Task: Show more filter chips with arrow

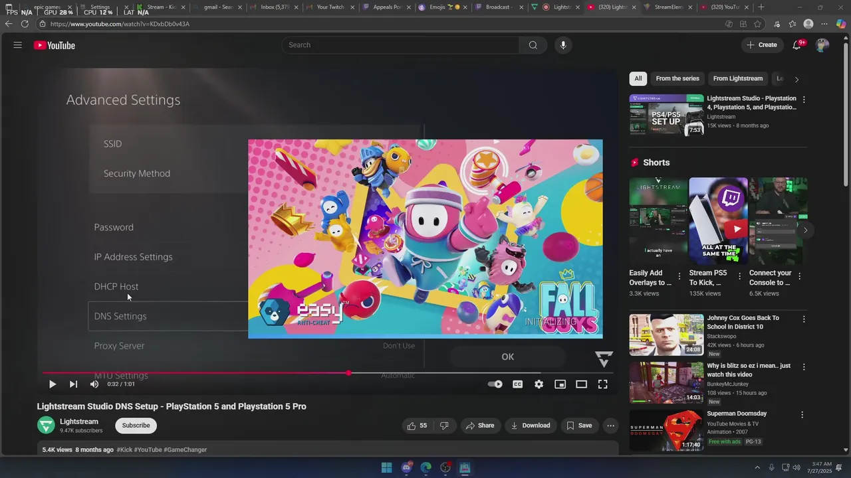Action: [796, 79]
